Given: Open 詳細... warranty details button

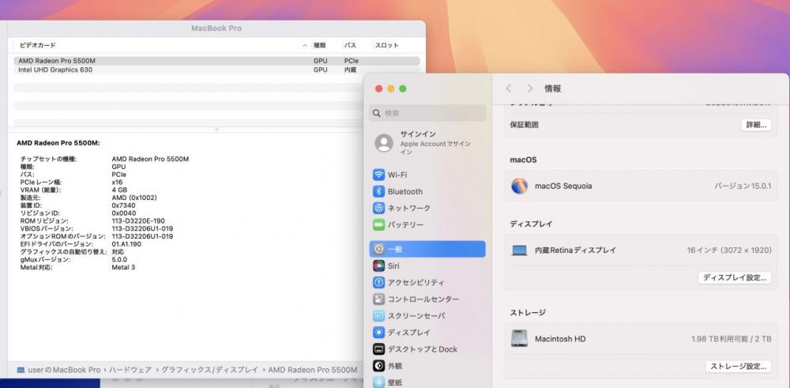Looking at the screenshot, I should (x=756, y=125).
